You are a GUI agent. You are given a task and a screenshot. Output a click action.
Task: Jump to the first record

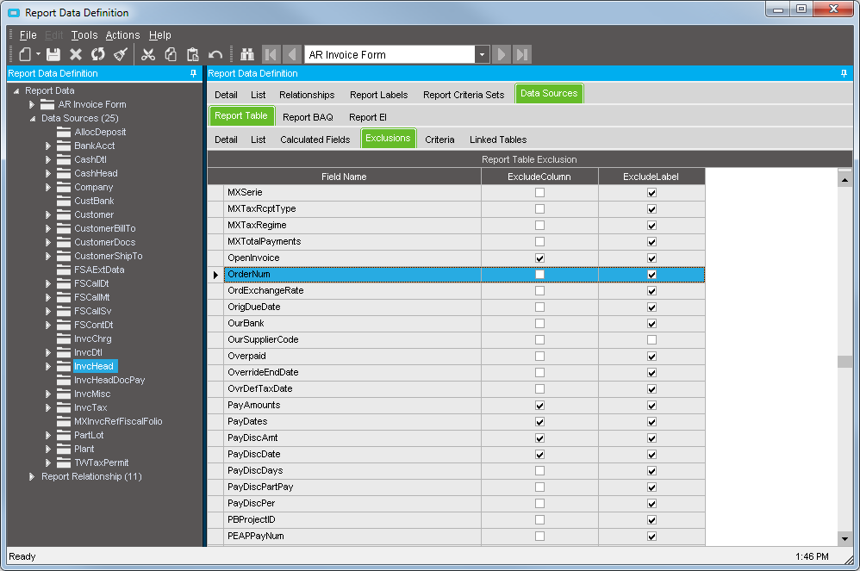coord(271,54)
